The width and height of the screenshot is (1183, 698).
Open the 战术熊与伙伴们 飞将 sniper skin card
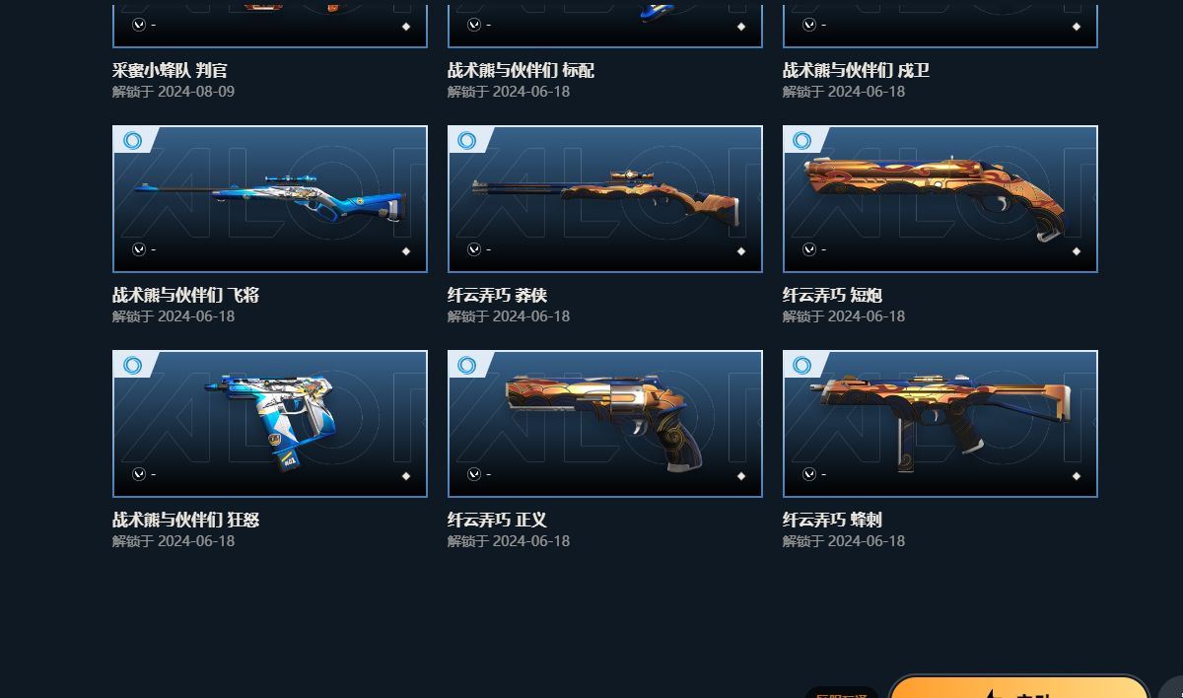[x=270, y=199]
